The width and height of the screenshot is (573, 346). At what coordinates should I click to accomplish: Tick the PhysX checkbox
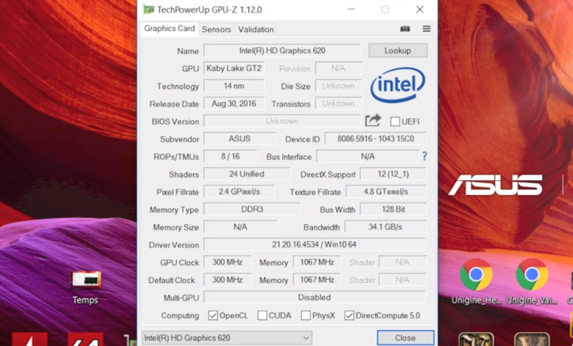coord(306,316)
